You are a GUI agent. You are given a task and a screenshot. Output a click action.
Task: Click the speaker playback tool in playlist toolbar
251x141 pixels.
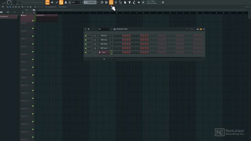31,7
